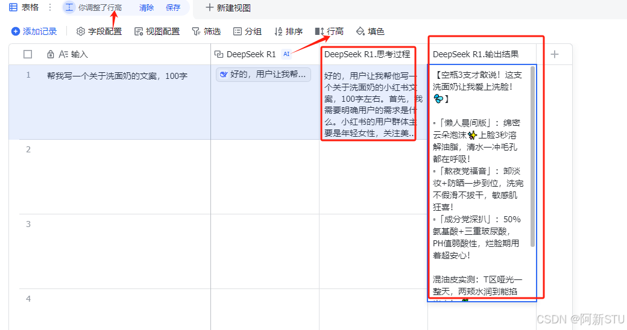The image size is (627, 330).
Task: Click the DeepSeek R1 header link icon
Action: 219,54
